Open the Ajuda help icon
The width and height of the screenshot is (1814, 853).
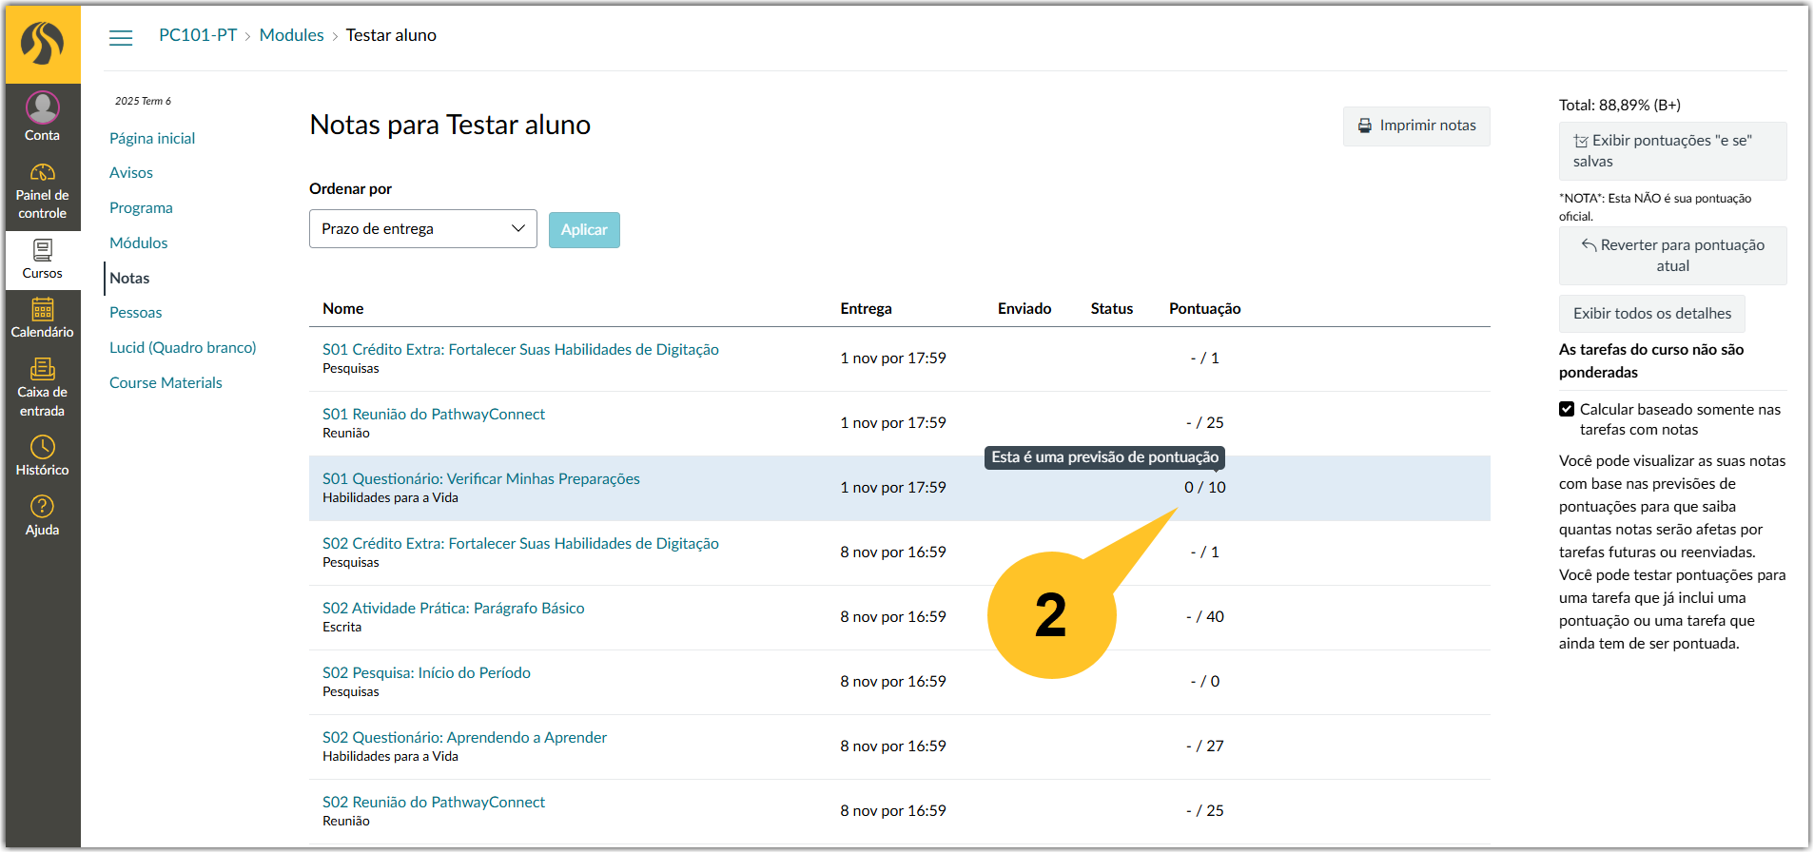[x=42, y=506]
